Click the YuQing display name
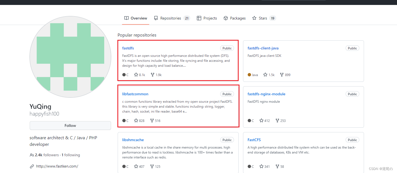Viewport: 397px width, 173px height. [x=40, y=107]
